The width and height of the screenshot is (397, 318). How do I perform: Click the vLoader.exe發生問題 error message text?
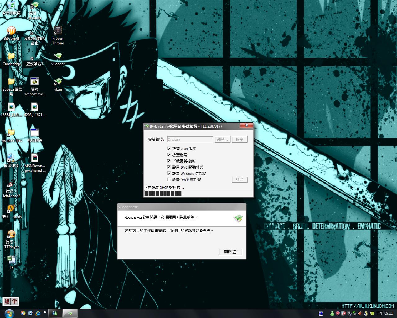coord(160,217)
